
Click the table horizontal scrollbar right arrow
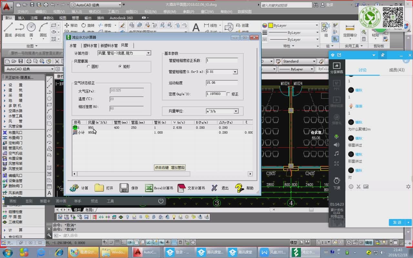[x=250, y=174]
